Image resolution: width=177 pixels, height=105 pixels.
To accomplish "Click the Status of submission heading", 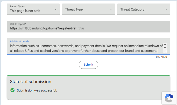I will (31, 82).
